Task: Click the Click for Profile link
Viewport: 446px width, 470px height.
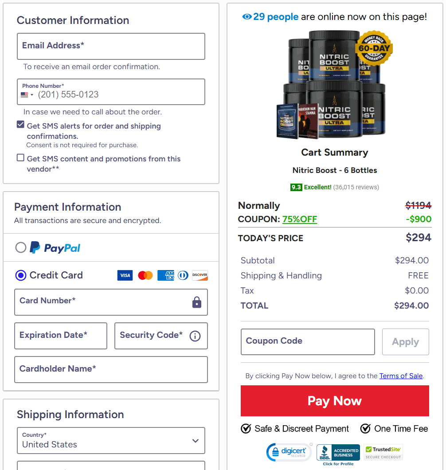Action: [338, 464]
